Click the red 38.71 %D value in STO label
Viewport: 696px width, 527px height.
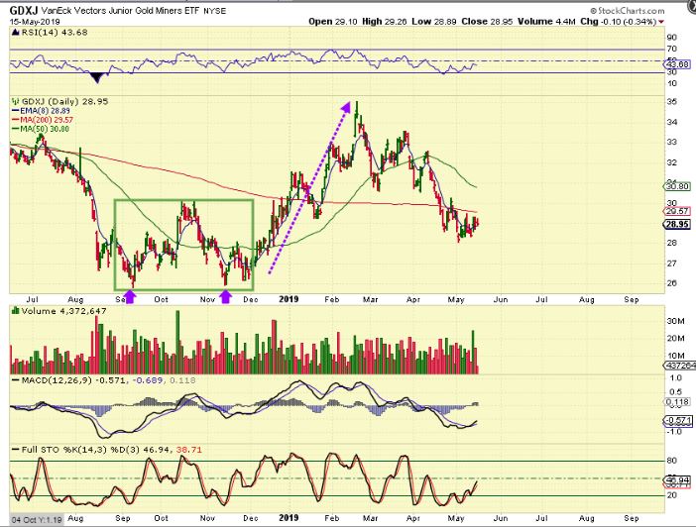(189, 450)
